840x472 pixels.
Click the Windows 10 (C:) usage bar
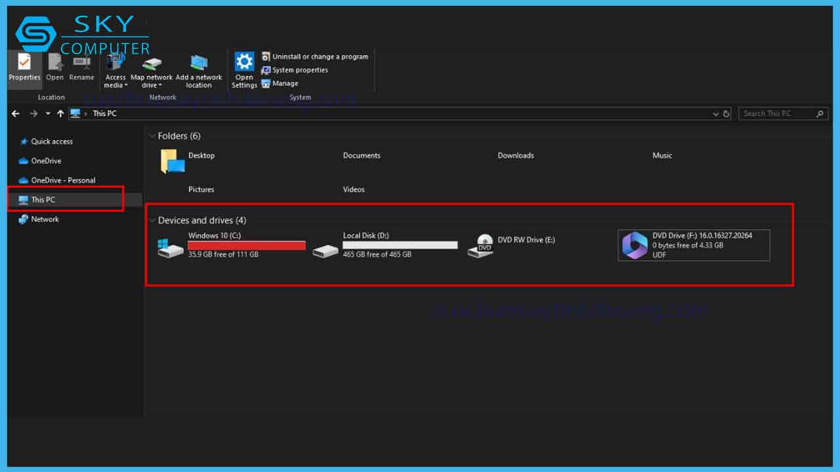point(246,245)
